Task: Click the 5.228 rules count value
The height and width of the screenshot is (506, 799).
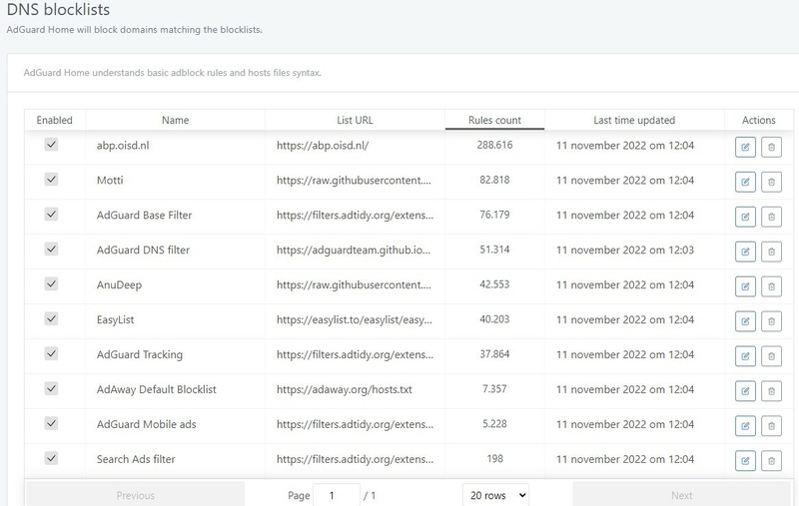Action: (494, 424)
